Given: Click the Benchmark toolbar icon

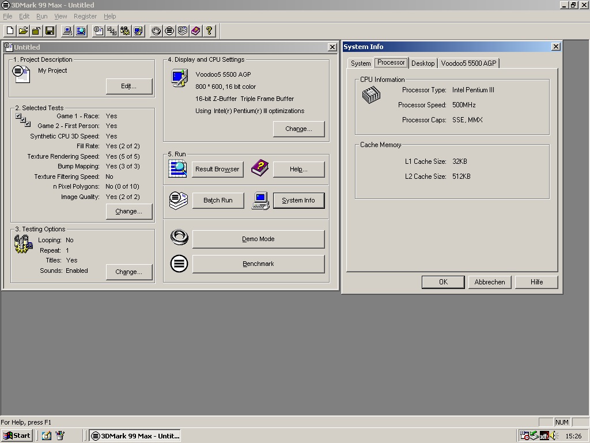Looking at the screenshot, I should [x=169, y=31].
